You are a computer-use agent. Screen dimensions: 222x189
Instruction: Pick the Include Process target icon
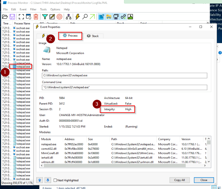[59, 17]
